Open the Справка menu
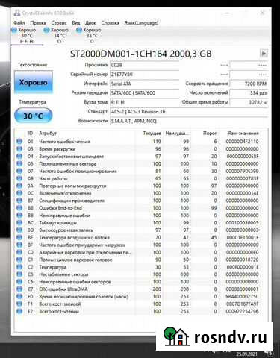 point(110,22)
